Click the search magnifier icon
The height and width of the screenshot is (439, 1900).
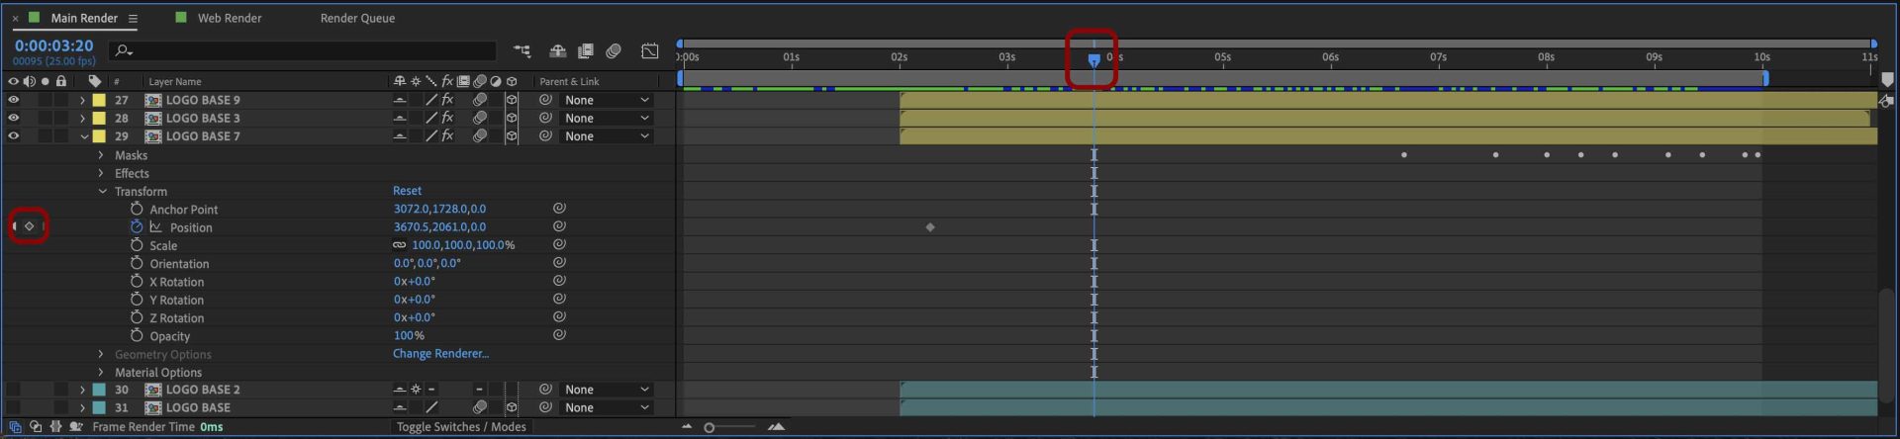tap(123, 50)
